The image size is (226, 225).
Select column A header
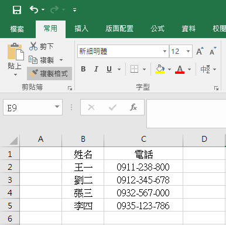click(40, 139)
